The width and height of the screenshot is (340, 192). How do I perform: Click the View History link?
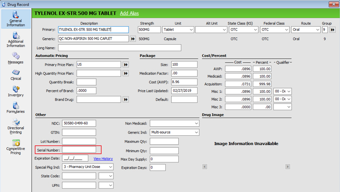pyautogui.click(x=103, y=158)
